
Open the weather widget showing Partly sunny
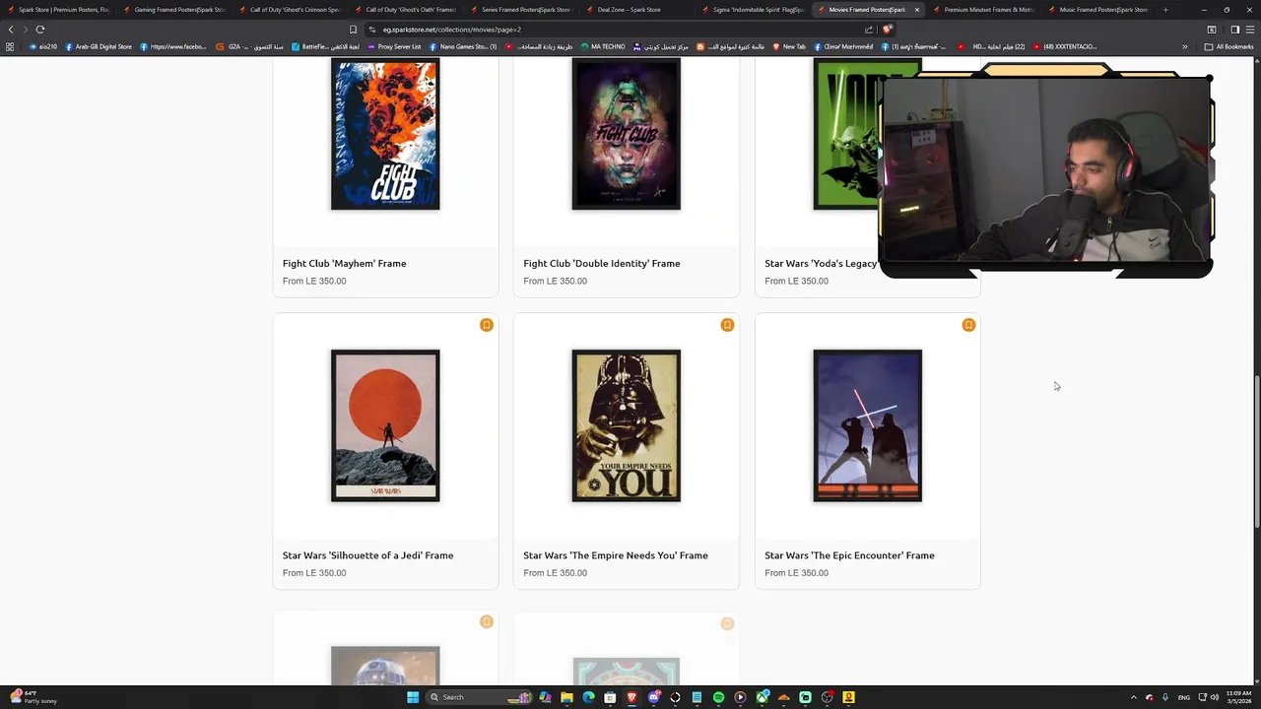[x=34, y=697]
